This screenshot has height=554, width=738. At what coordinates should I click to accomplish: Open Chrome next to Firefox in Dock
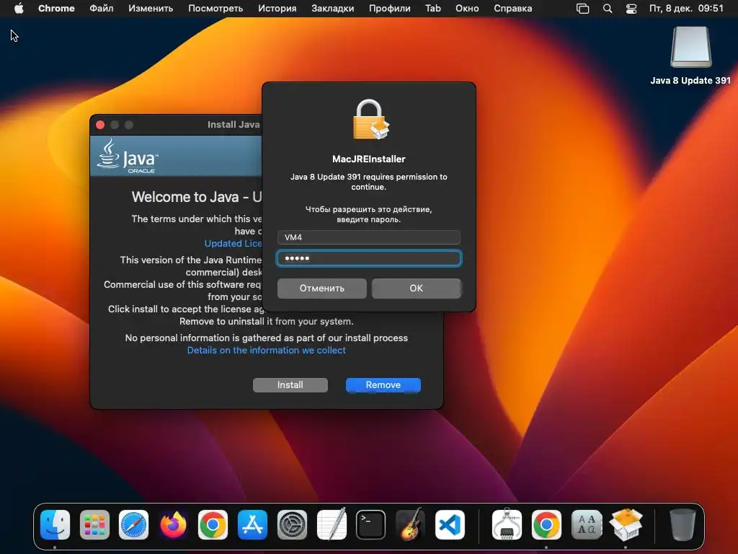(213, 525)
